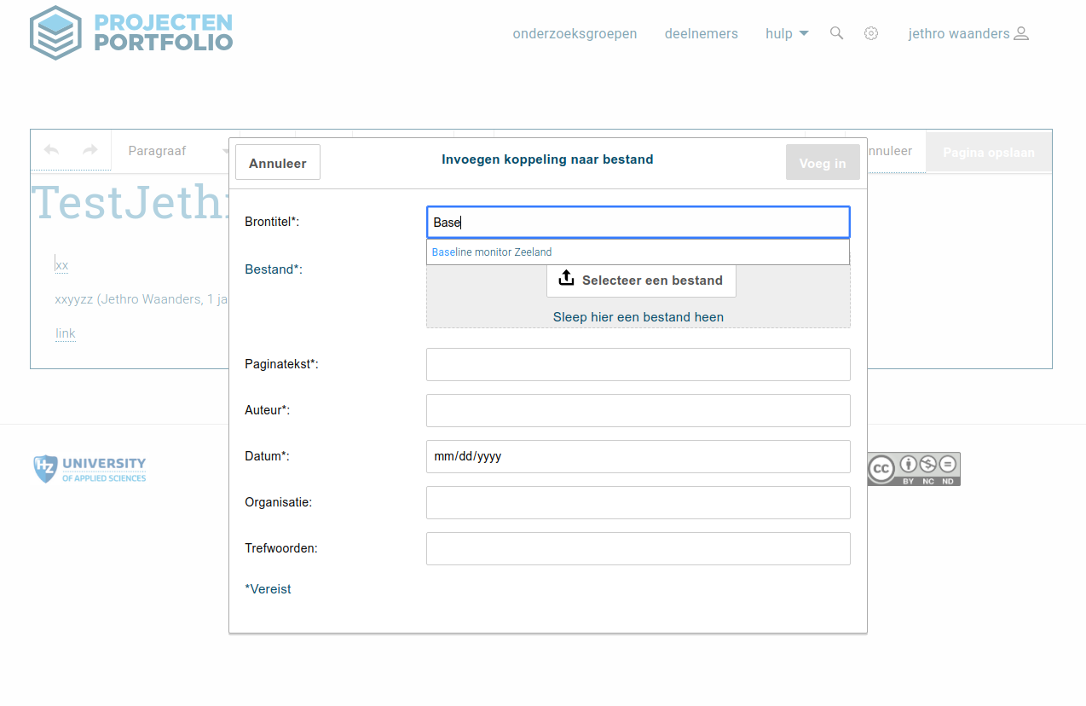The width and height of the screenshot is (1086, 706).
Task: Click 'Selecteer een bestand' upload button
Action: click(x=641, y=281)
